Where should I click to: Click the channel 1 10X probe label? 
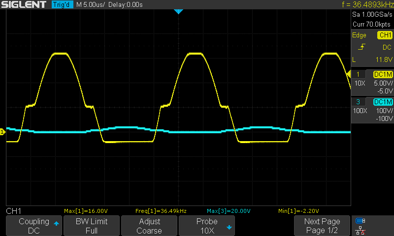point(360,84)
